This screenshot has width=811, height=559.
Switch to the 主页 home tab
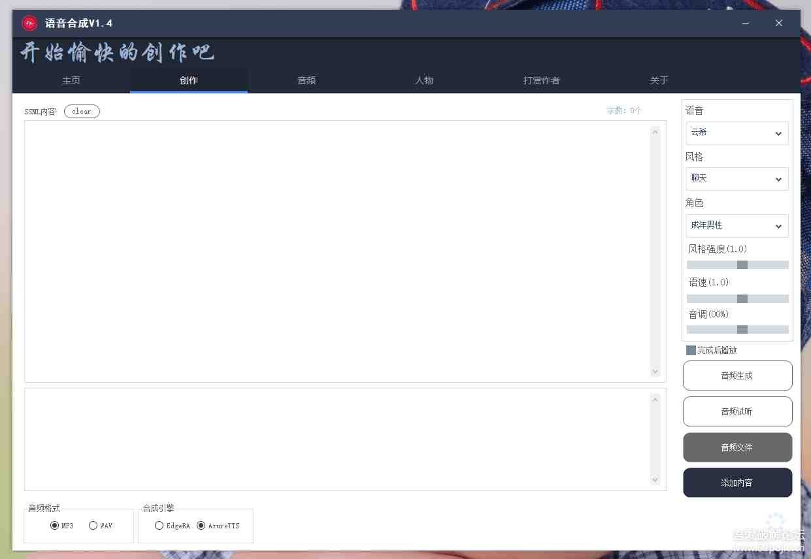71,80
